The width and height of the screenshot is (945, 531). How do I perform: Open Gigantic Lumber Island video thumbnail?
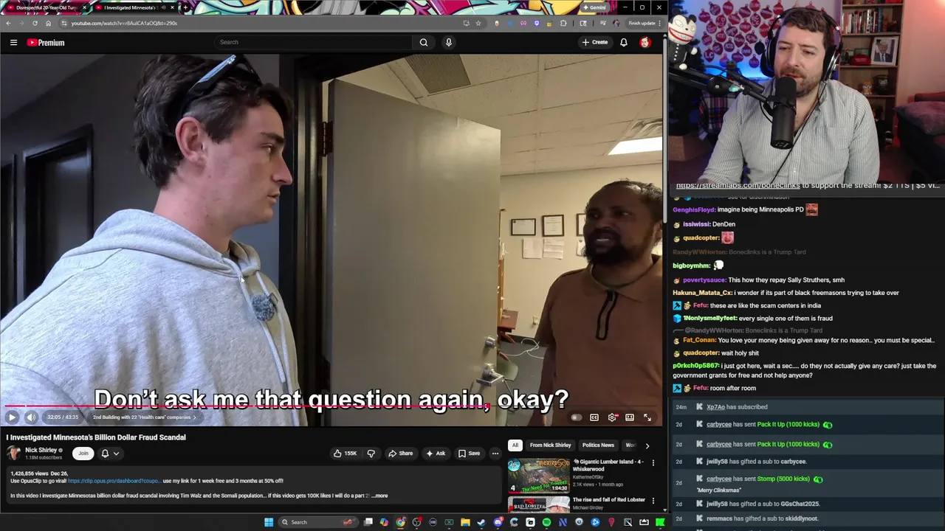(538, 476)
